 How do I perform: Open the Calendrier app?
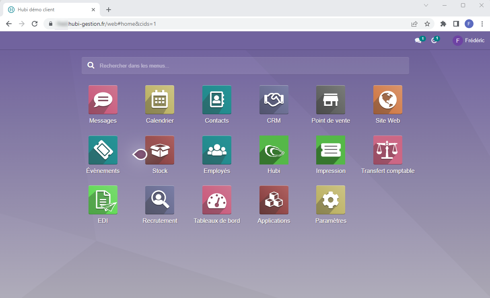tap(160, 100)
